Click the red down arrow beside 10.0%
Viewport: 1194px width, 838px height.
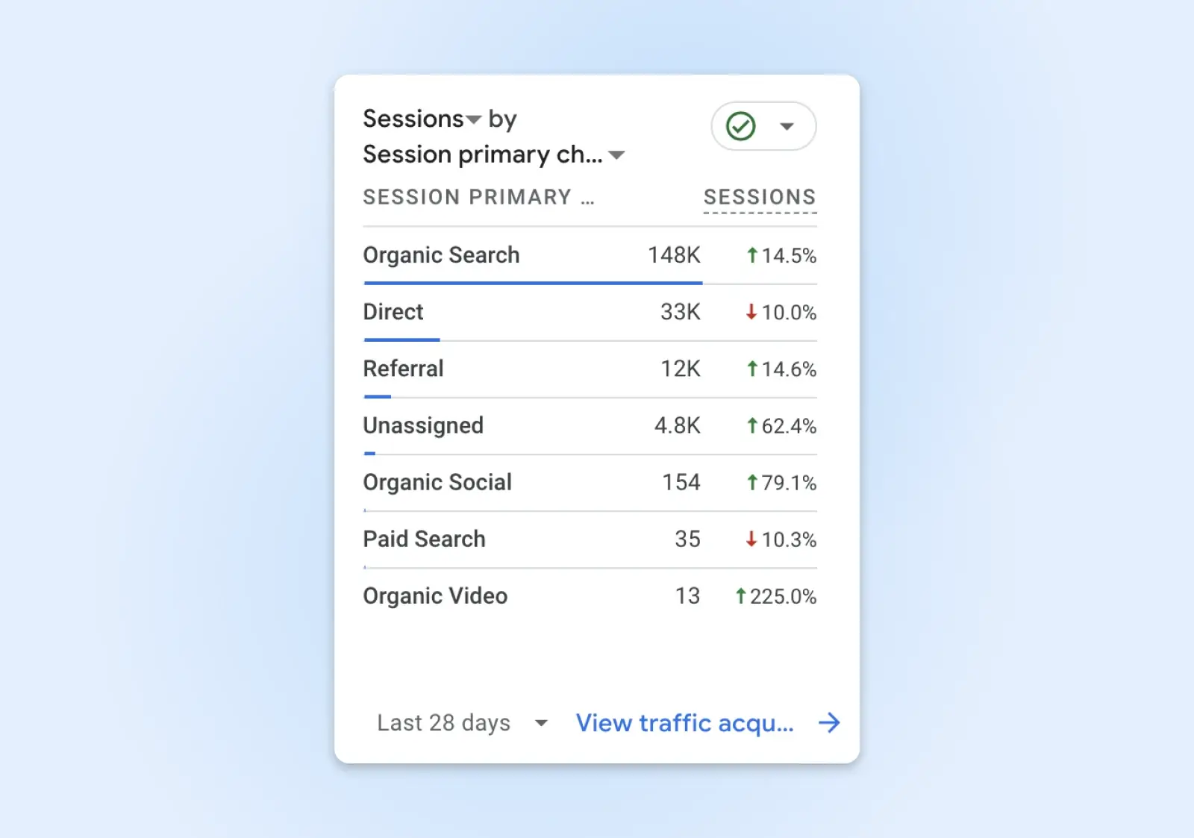[751, 312]
